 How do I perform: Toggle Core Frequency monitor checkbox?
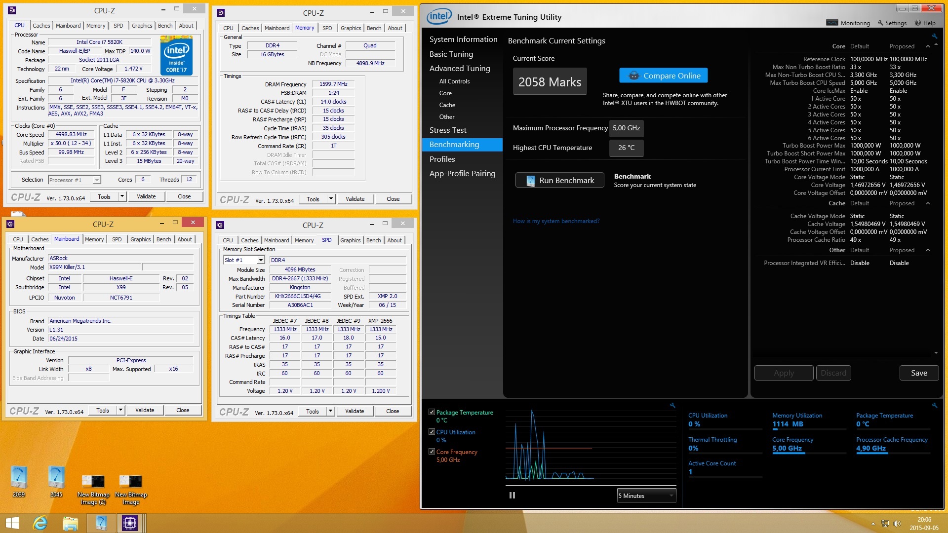click(x=432, y=452)
